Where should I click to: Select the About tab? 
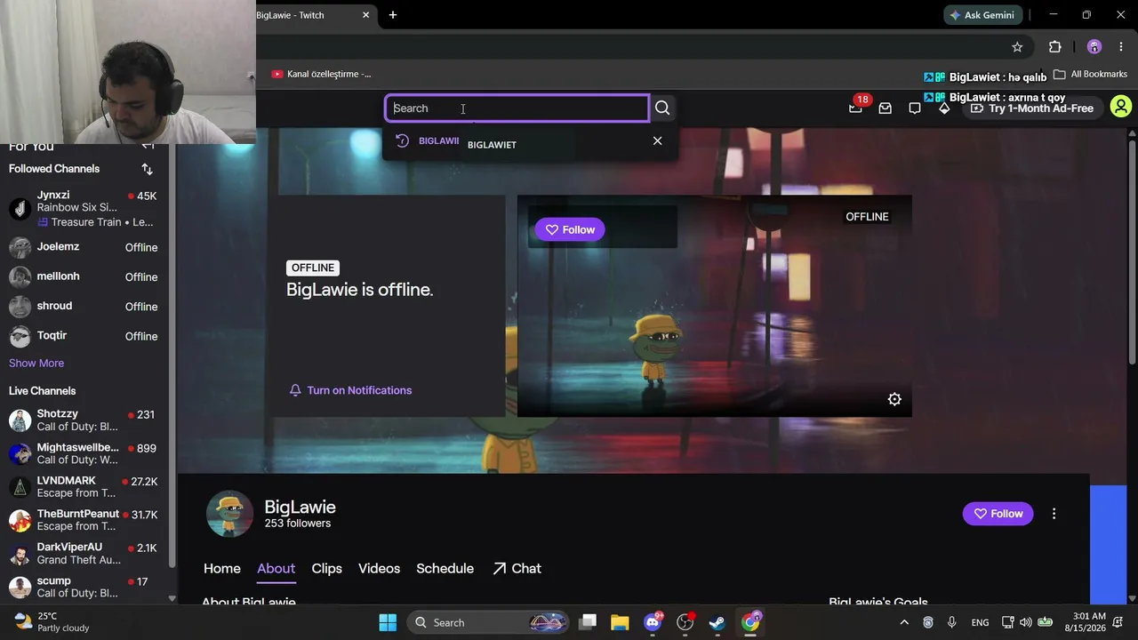(x=276, y=569)
